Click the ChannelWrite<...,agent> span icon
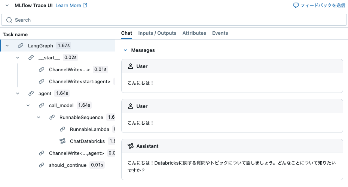Screen dimensions: 348x187 pos(42,153)
